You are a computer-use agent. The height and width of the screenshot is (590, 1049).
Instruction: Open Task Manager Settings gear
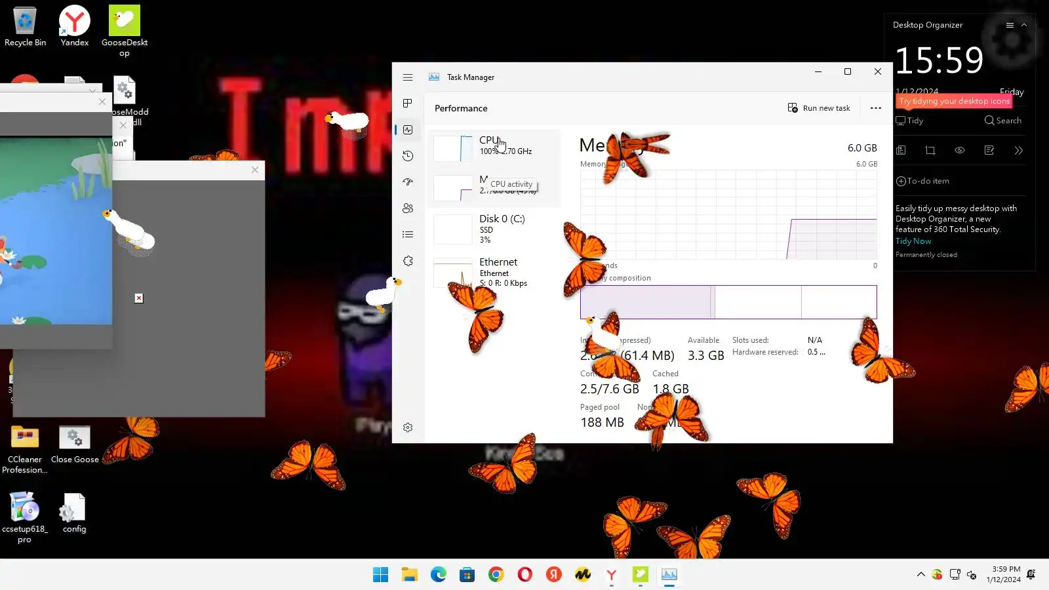pyautogui.click(x=408, y=427)
